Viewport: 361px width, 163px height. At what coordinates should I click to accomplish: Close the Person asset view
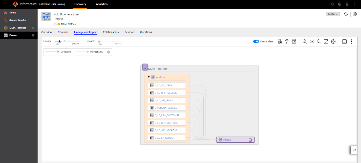pos(355,14)
